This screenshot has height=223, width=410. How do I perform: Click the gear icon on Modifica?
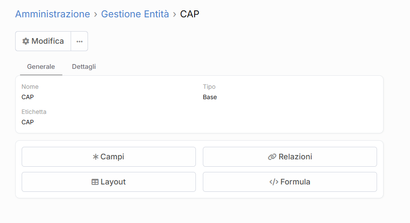26,41
